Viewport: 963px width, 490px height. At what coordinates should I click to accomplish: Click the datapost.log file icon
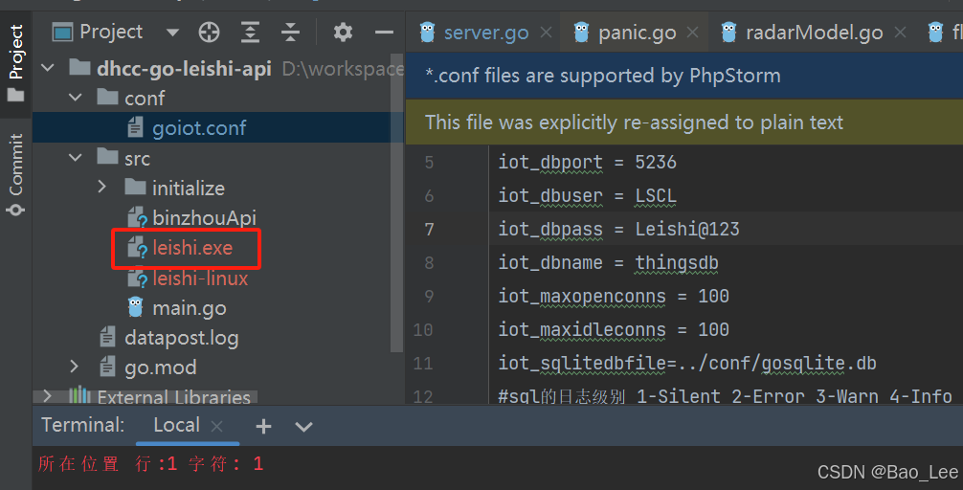[x=107, y=337]
